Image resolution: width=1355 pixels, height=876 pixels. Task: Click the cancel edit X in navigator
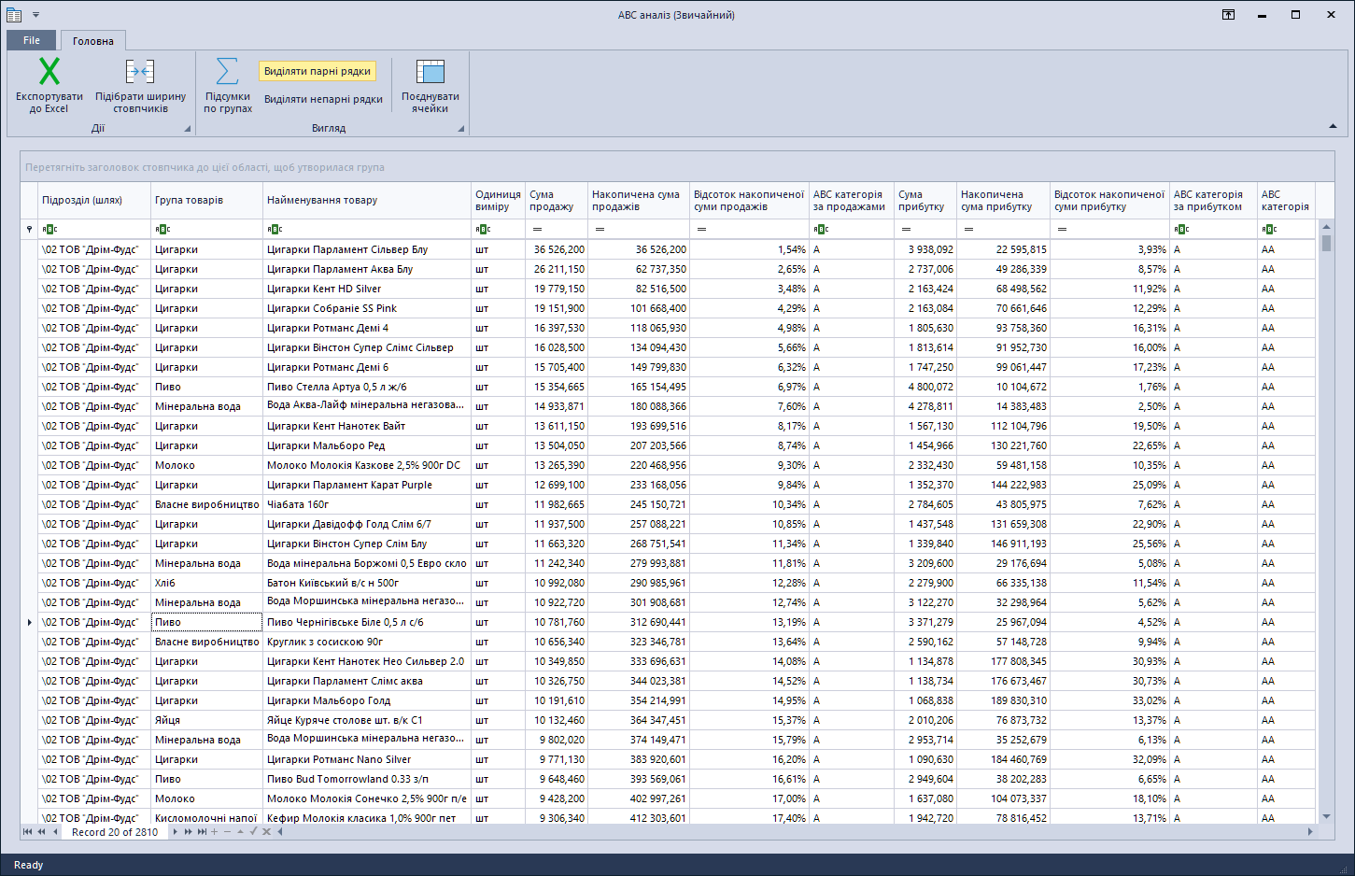point(266,831)
